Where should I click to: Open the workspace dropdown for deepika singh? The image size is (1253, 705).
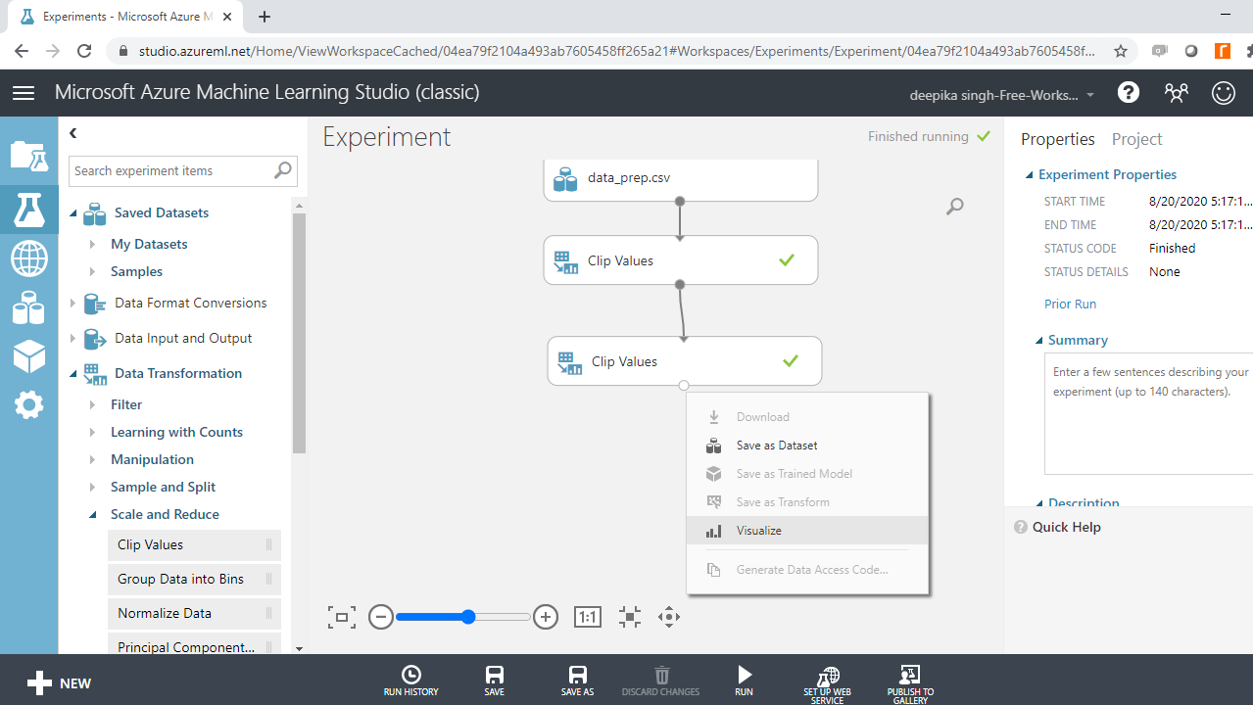[1003, 95]
